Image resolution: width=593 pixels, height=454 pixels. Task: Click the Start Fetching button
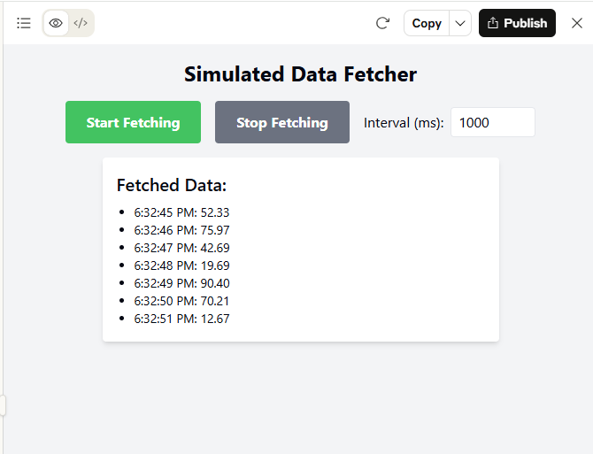pyautogui.click(x=133, y=122)
